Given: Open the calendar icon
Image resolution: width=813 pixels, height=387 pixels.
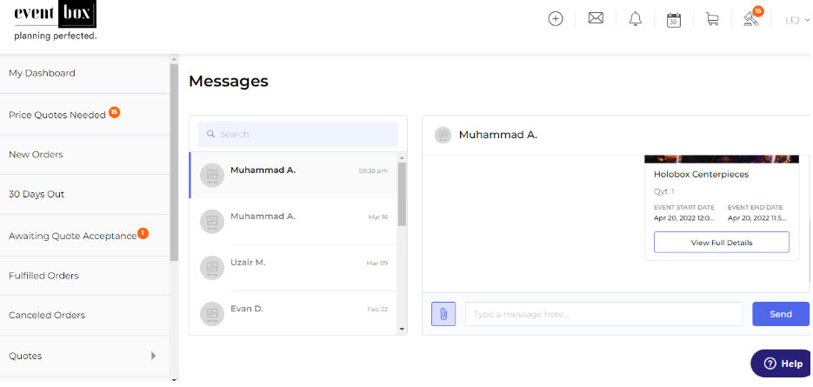Looking at the screenshot, I should tap(673, 19).
